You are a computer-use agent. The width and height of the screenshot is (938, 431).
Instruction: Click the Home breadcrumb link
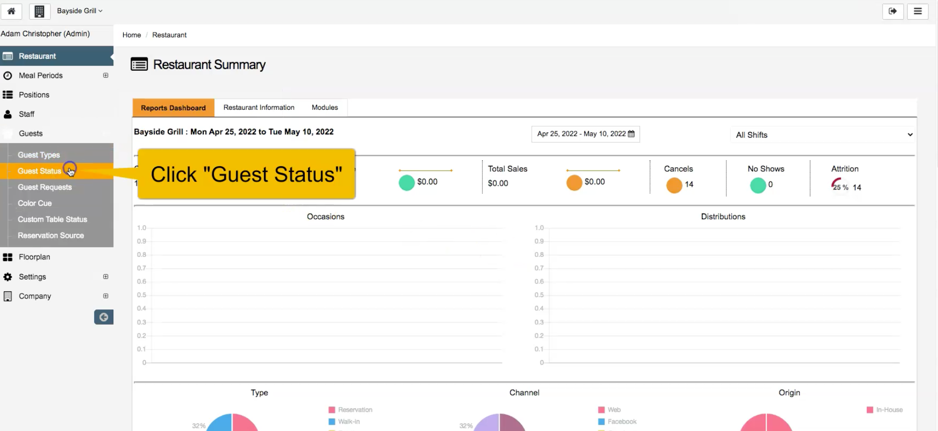132,35
